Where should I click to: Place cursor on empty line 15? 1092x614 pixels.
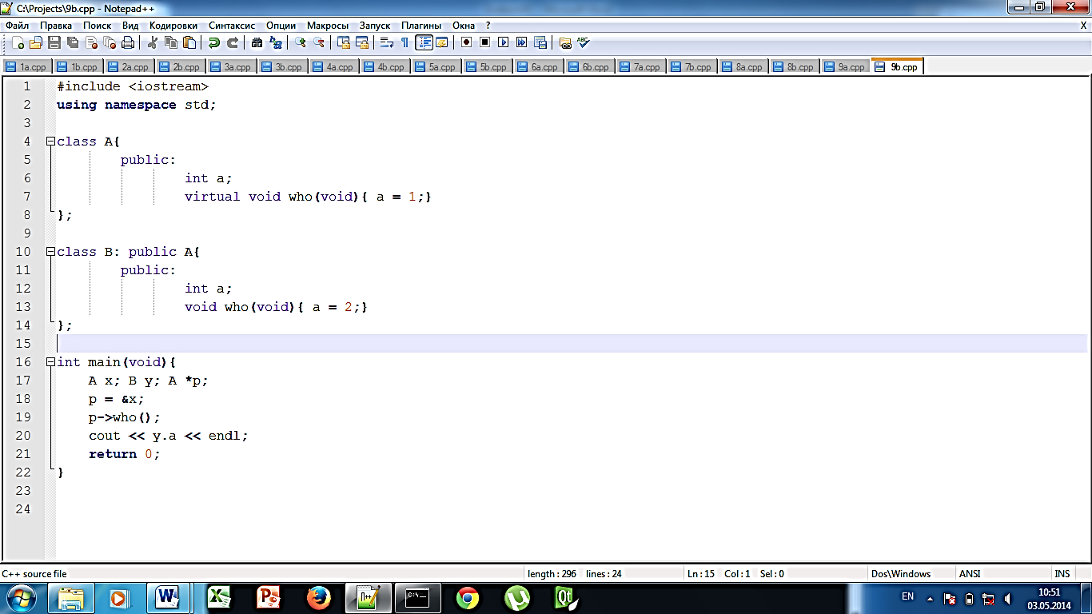click(572, 344)
